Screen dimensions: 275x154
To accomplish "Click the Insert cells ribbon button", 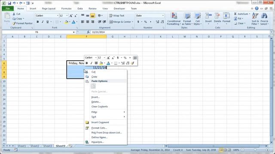I will coord(208,18).
